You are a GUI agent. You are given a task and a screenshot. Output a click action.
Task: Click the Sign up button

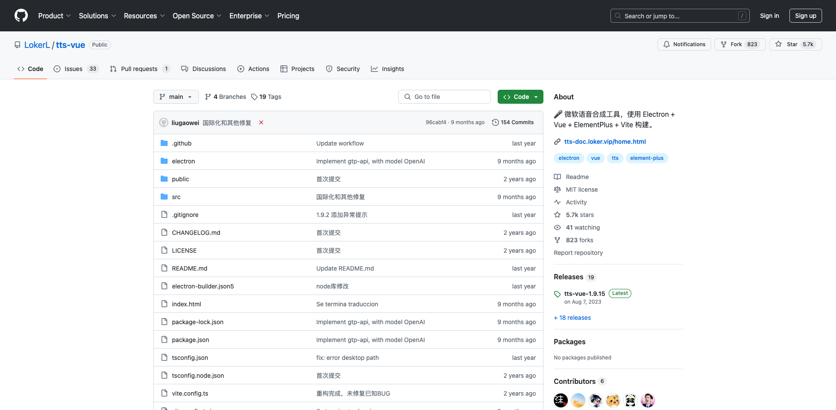coord(806,16)
